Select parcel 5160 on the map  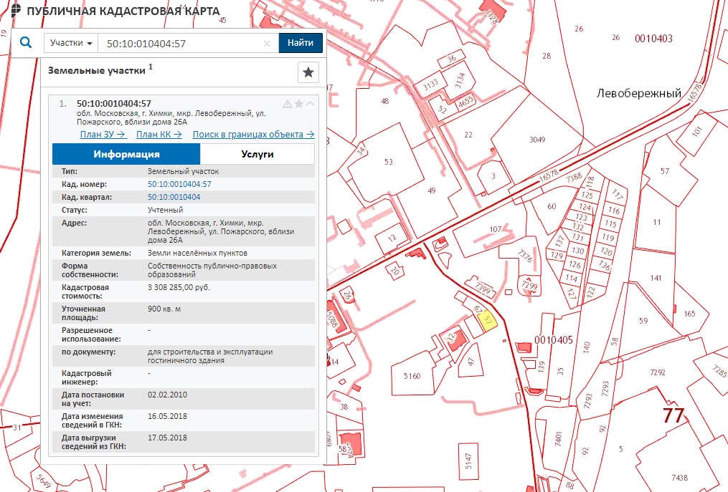coord(412,376)
